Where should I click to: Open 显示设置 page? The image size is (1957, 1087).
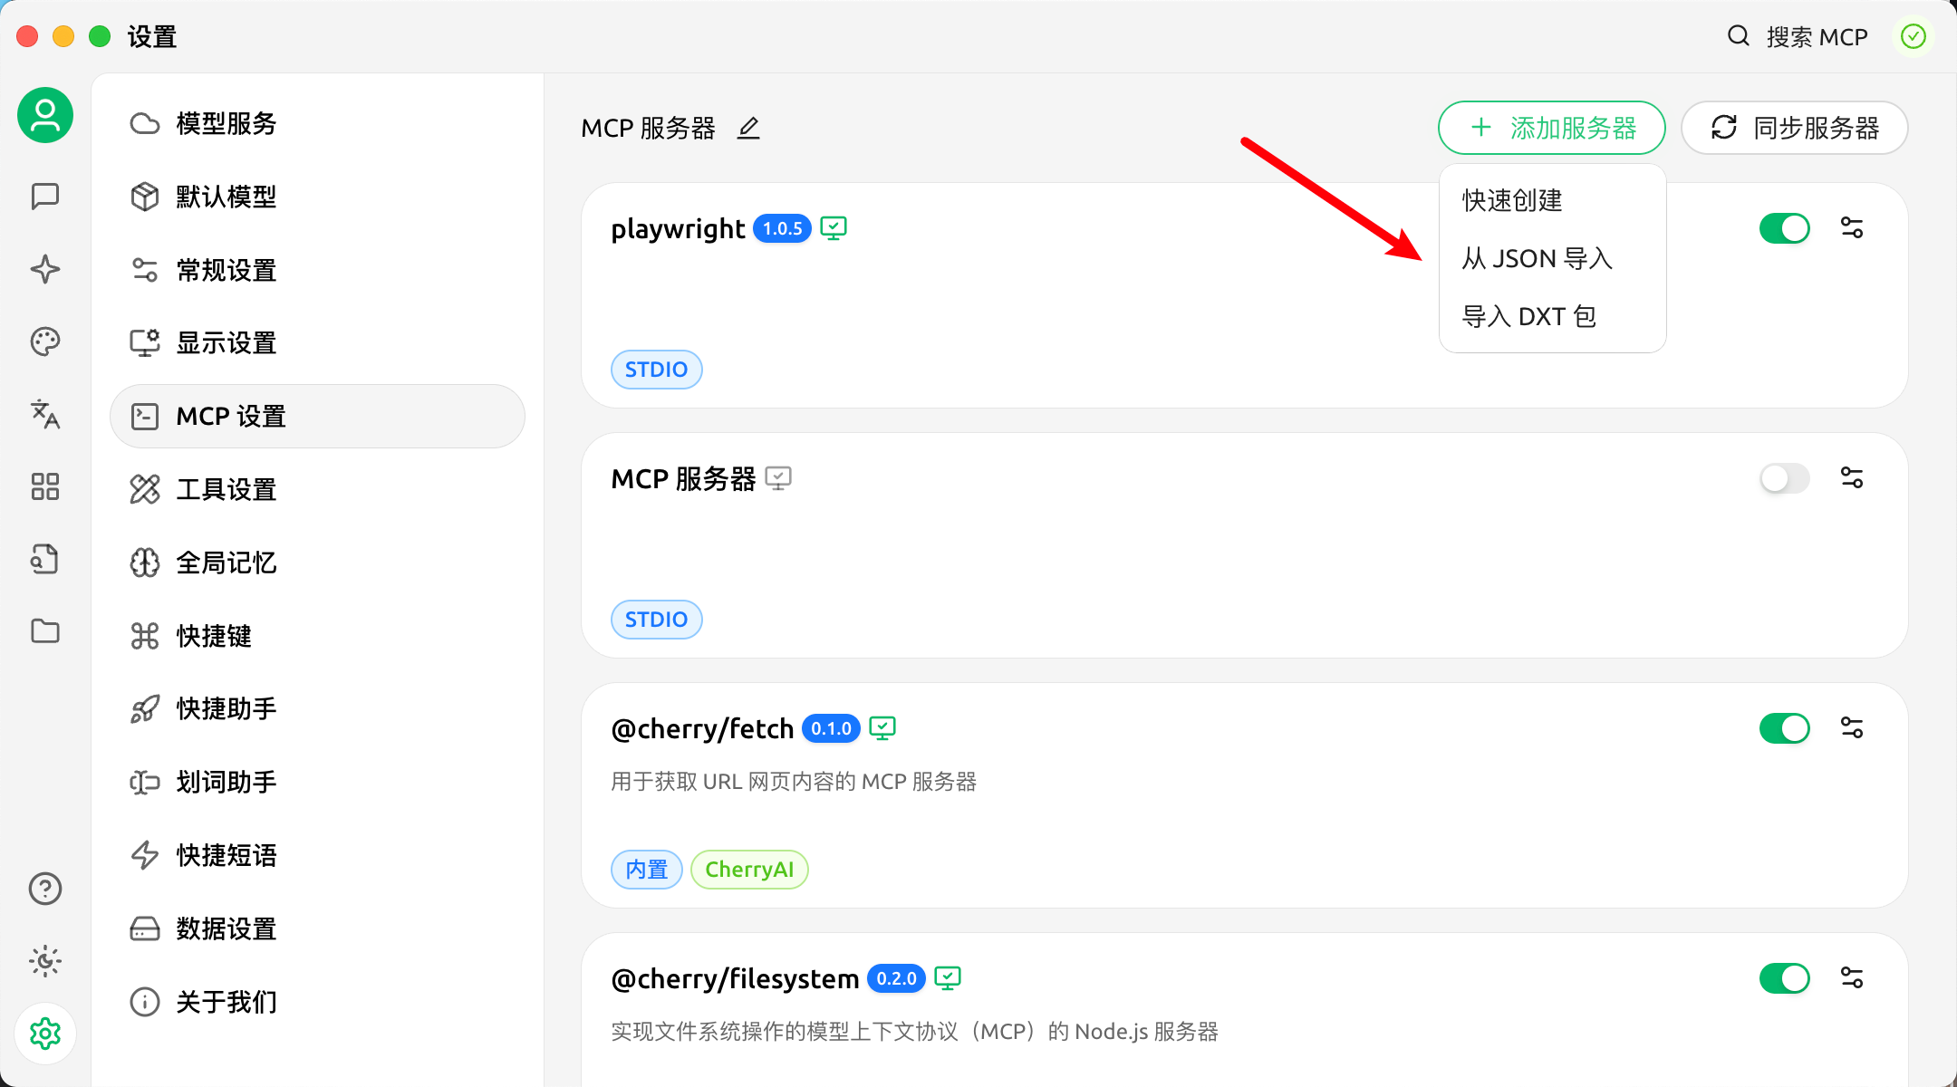[317, 343]
